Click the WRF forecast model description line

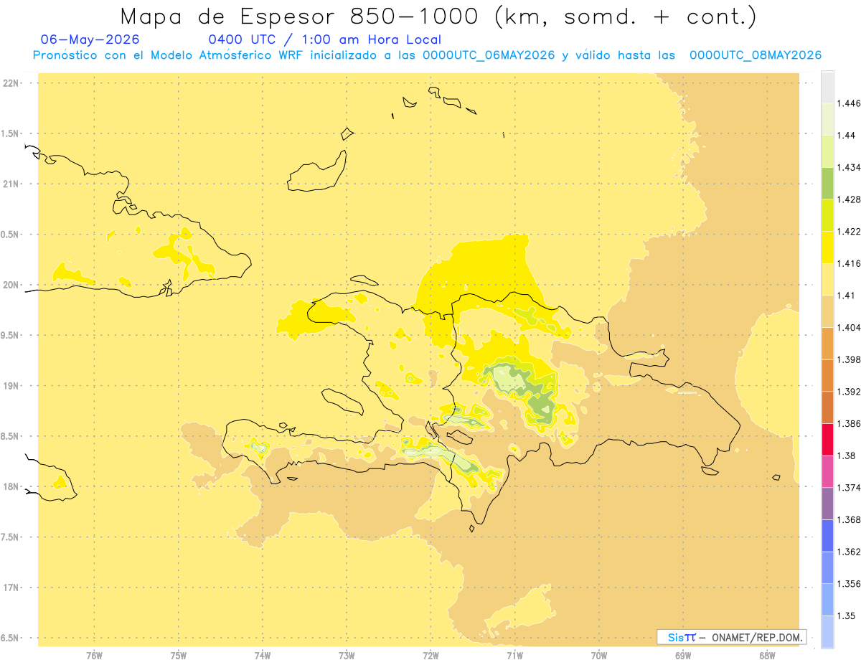(428, 55)
